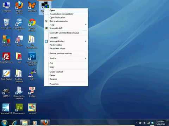Image resolution: width=169 pixels, height=126 pixels.
Task: Choose Copy in the context menu
Action: coord(66,67)
